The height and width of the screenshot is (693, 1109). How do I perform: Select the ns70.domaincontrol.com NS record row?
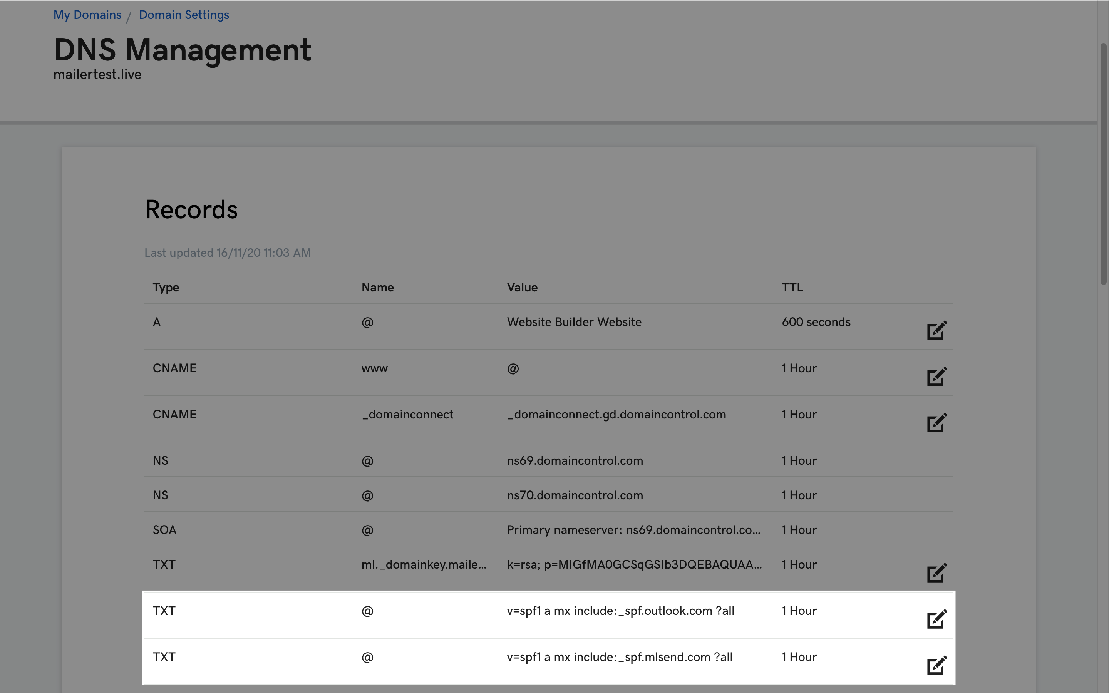[x=575, y=495]
